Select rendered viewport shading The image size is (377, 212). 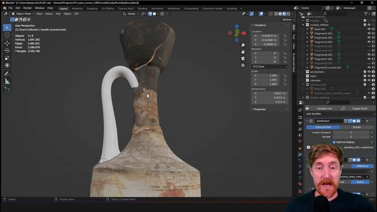(x=288, y=14)
